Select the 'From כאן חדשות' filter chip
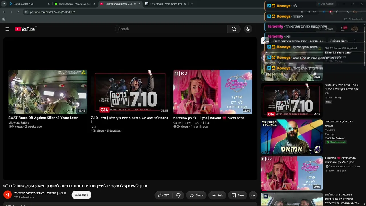 pyautogui.click(x=299, y=41)
